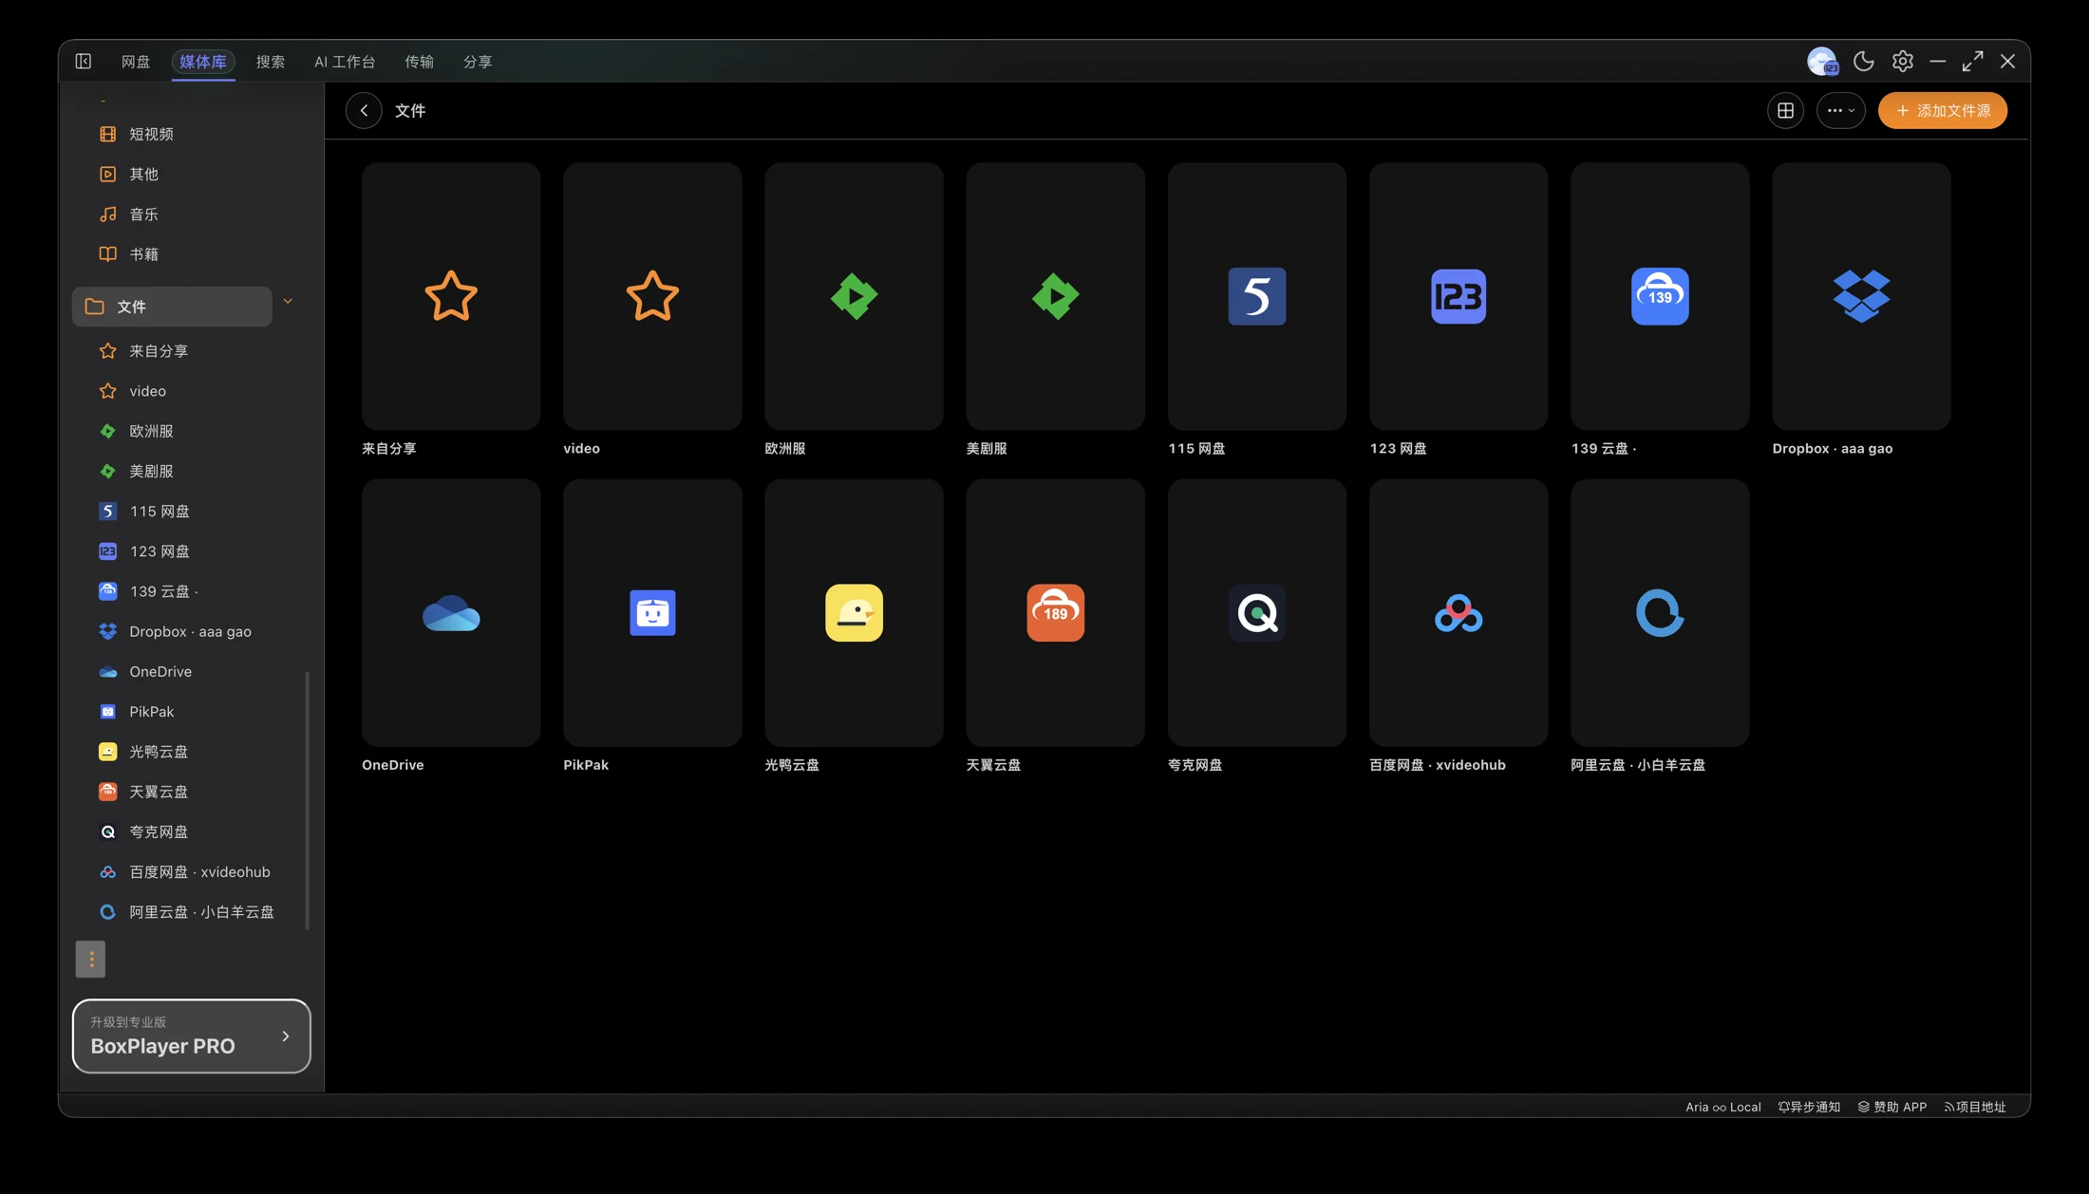Open PikPak card icon
This screenshot has height=1194, width=2089.
[x=652, y=612]
